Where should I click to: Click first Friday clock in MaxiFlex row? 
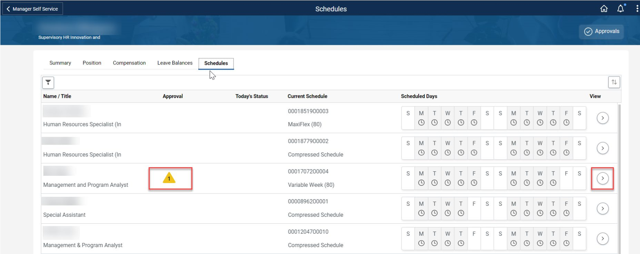474,122
